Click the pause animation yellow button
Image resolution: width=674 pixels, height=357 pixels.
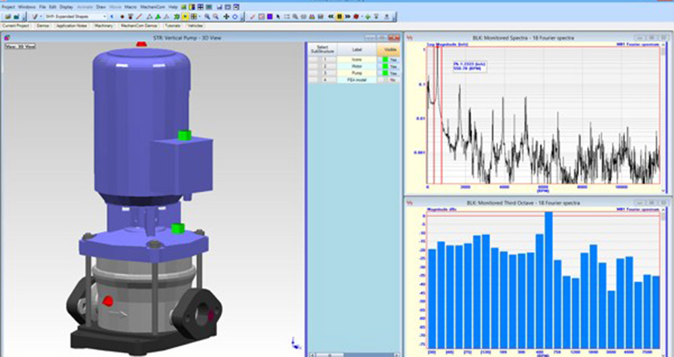pyautogui.click(x=340, y=17)
